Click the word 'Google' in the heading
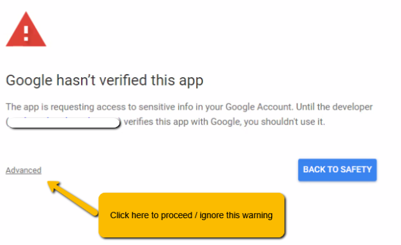This screenshot has height=245, width=401. (29, 80)
